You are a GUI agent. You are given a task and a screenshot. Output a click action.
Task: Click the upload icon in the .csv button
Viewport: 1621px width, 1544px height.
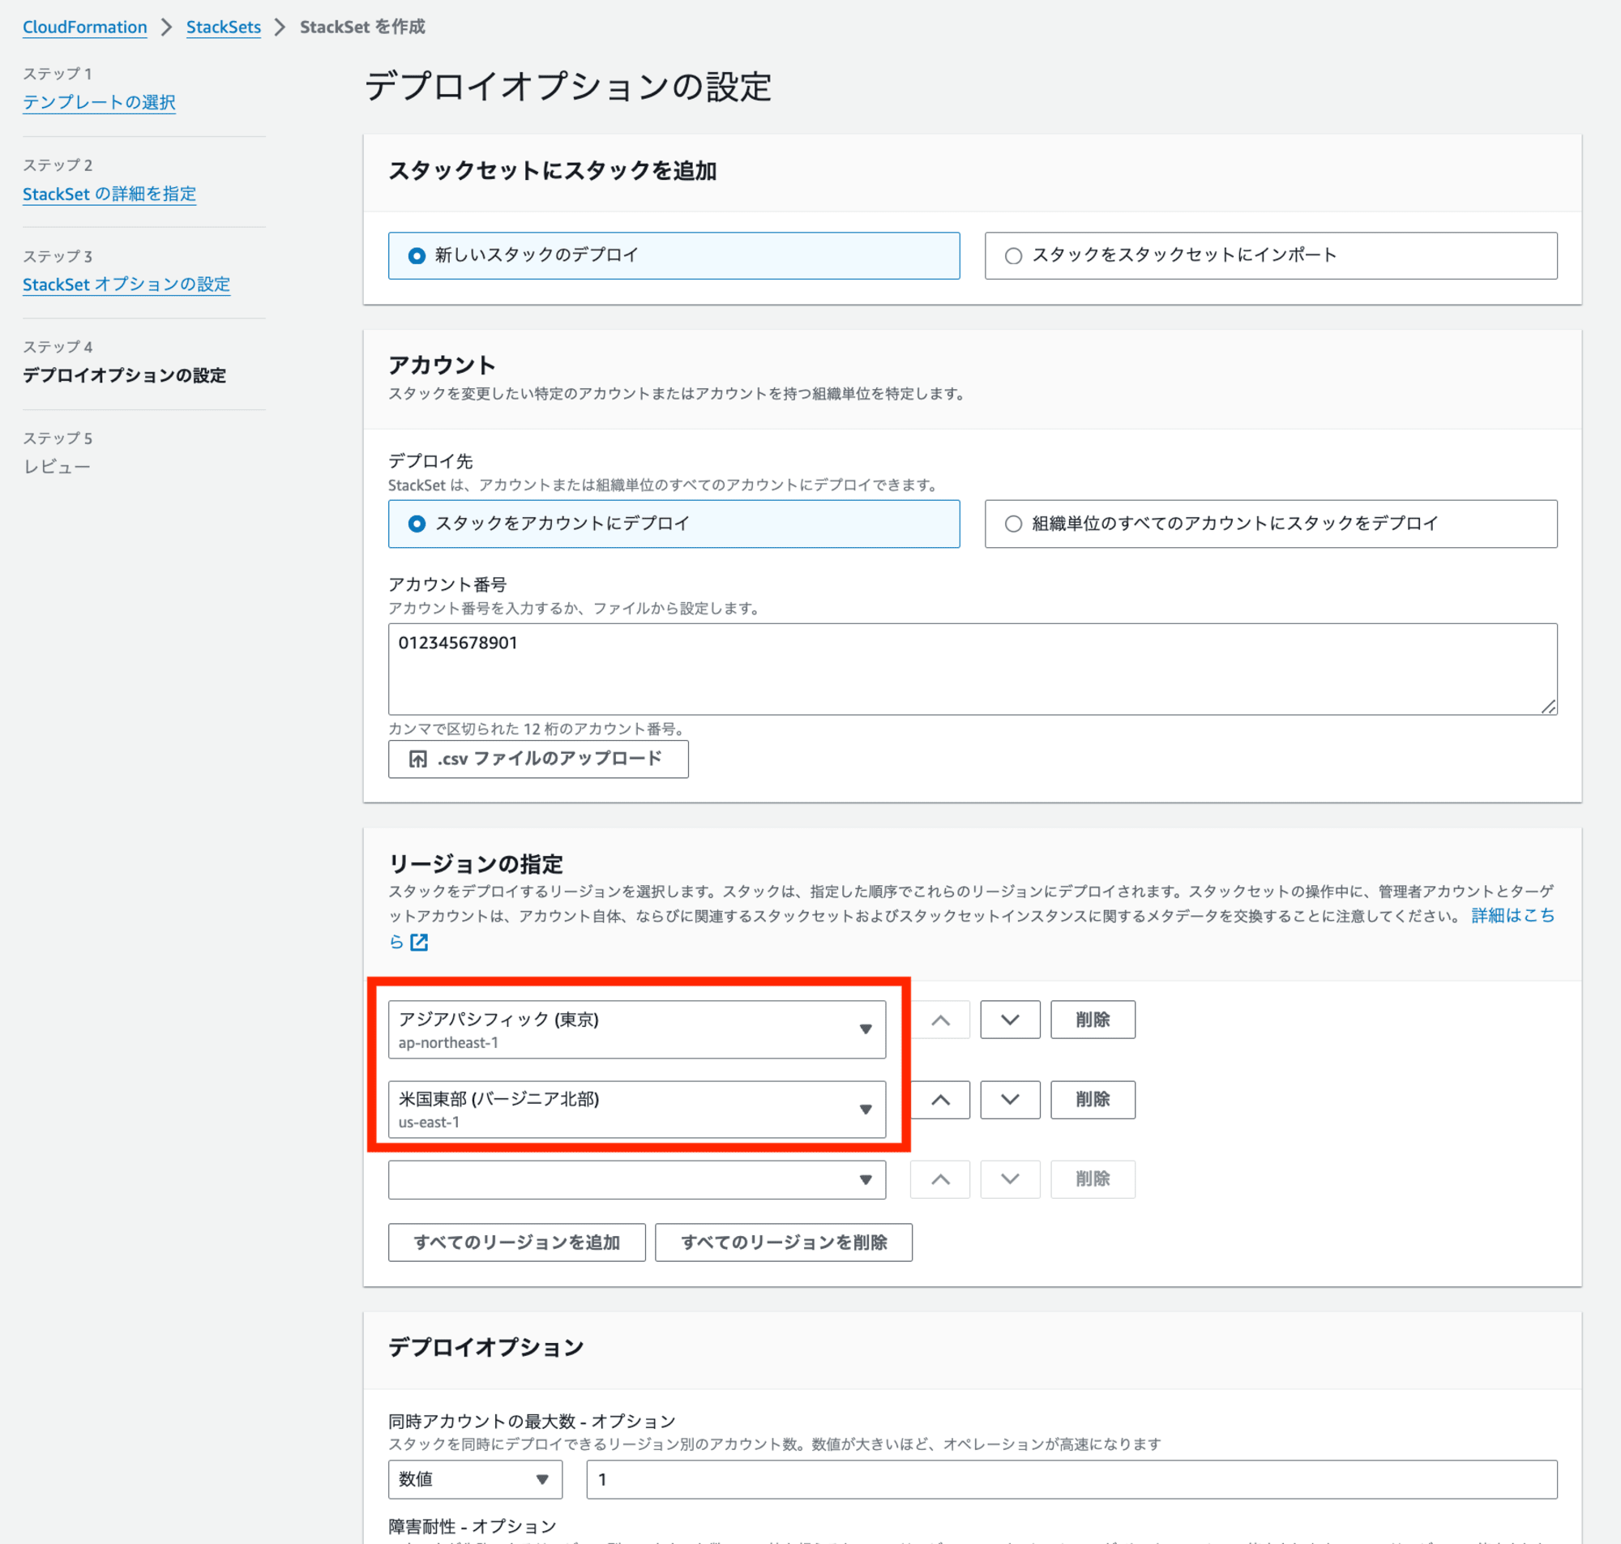418,759
